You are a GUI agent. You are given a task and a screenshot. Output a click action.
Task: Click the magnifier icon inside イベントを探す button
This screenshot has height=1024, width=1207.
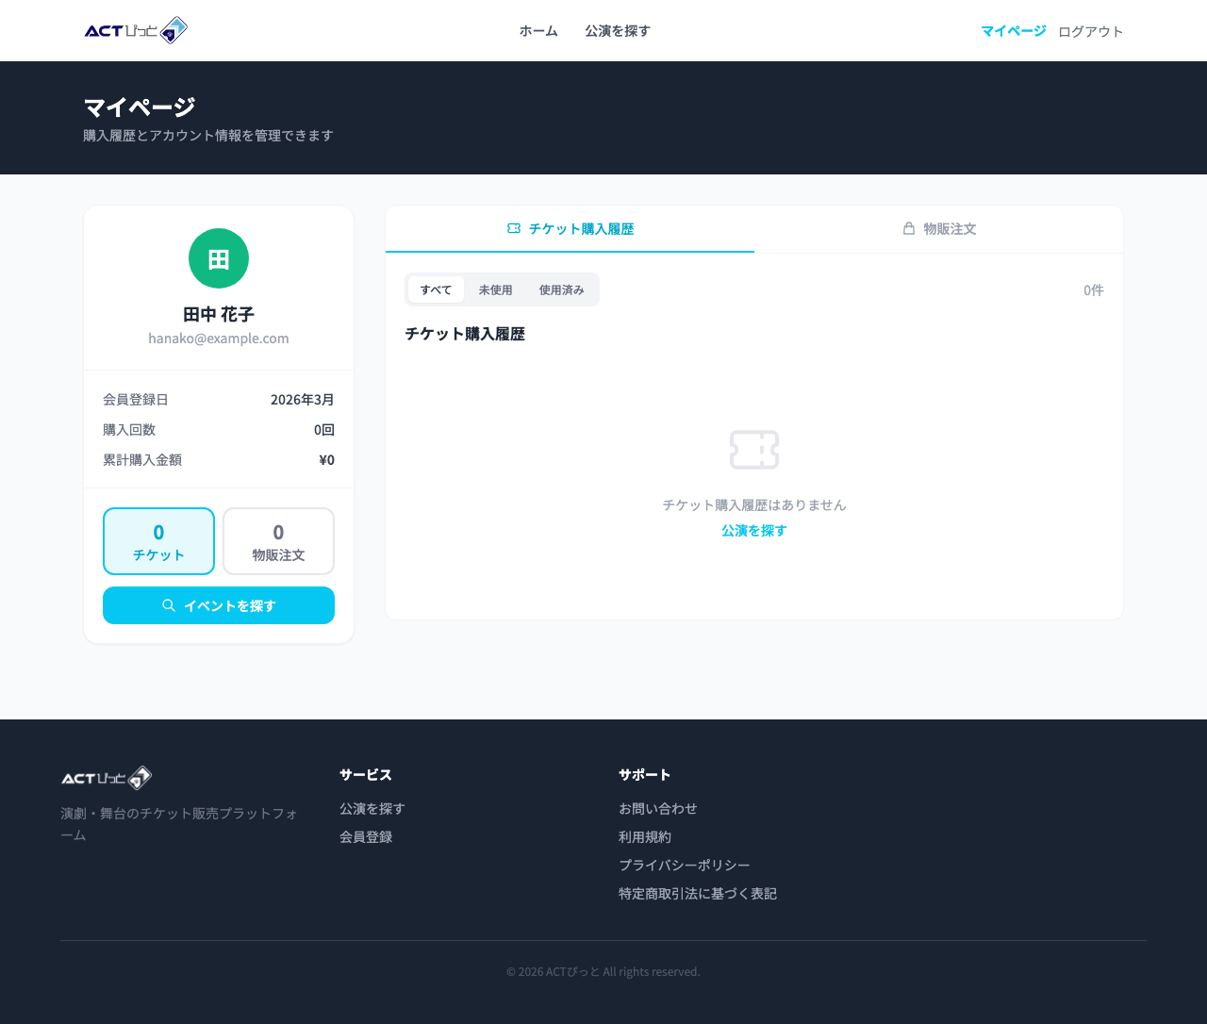click(x=168, y=605)
